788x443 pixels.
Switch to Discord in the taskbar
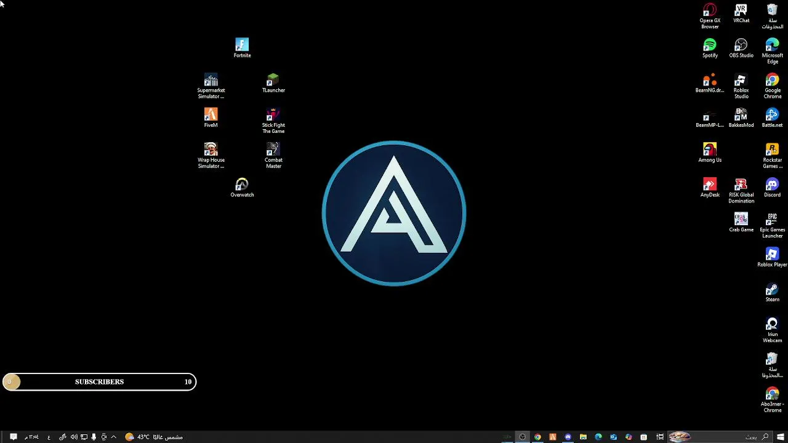568,437
